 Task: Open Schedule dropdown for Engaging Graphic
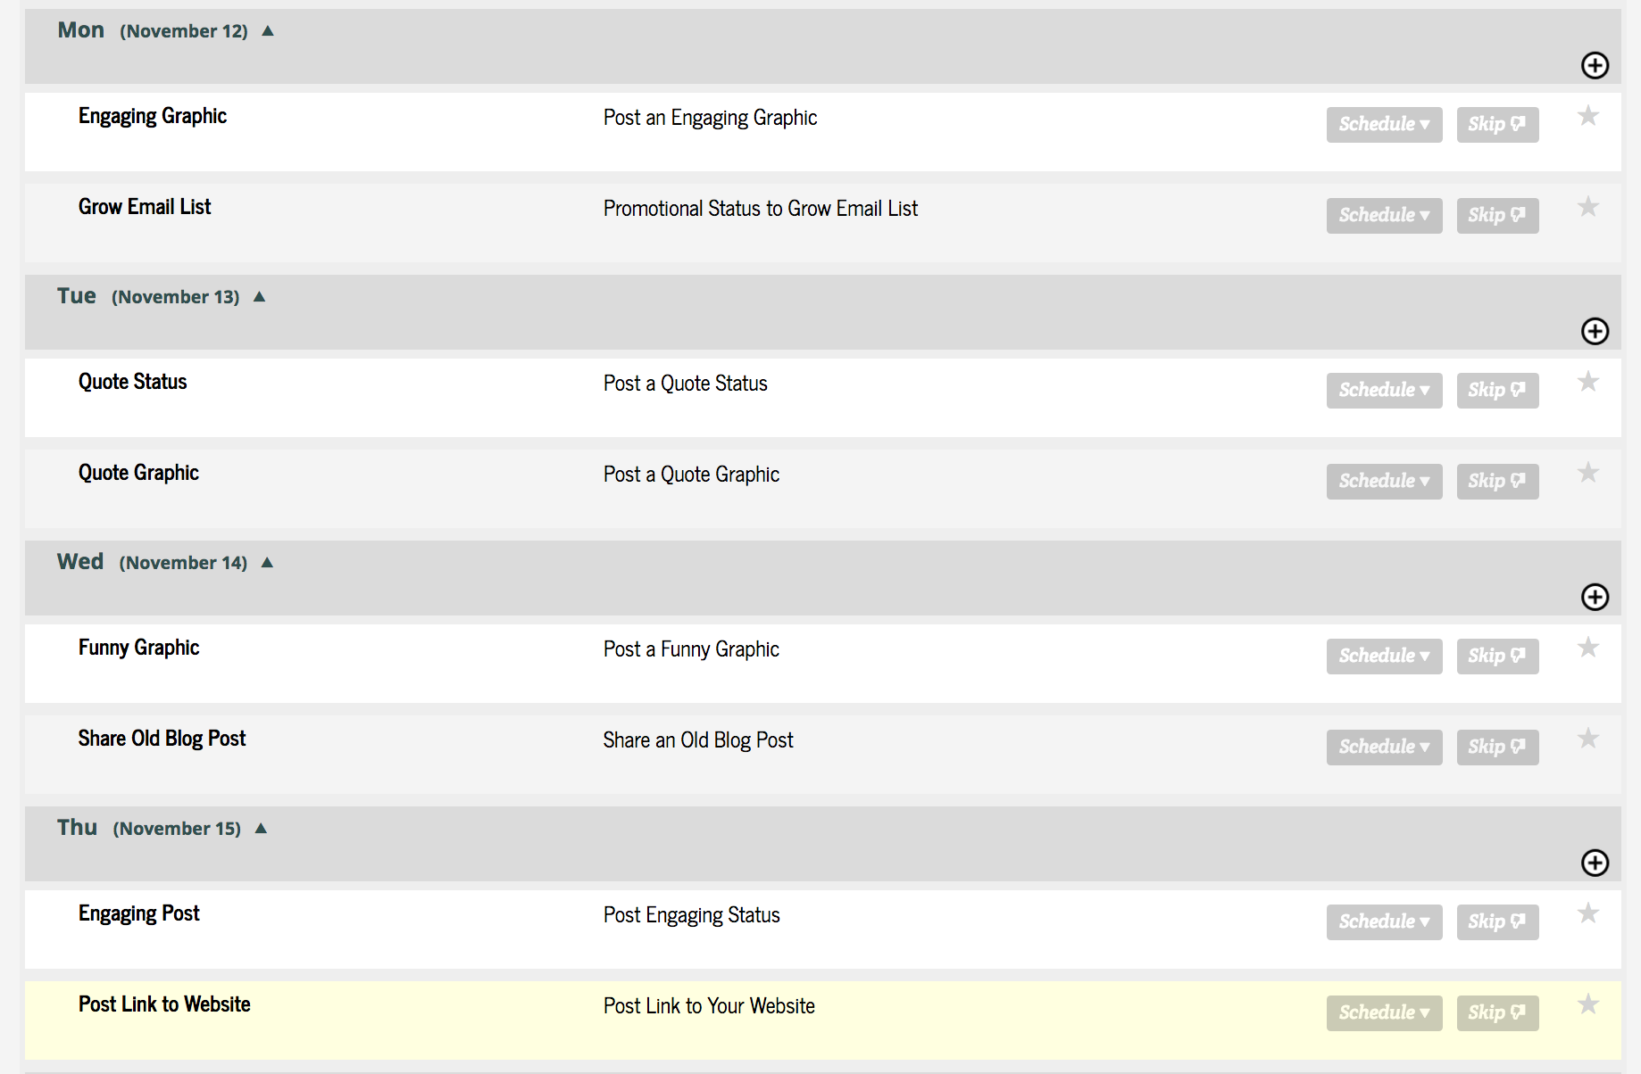pyautogui.click(x=1384, y=124)
